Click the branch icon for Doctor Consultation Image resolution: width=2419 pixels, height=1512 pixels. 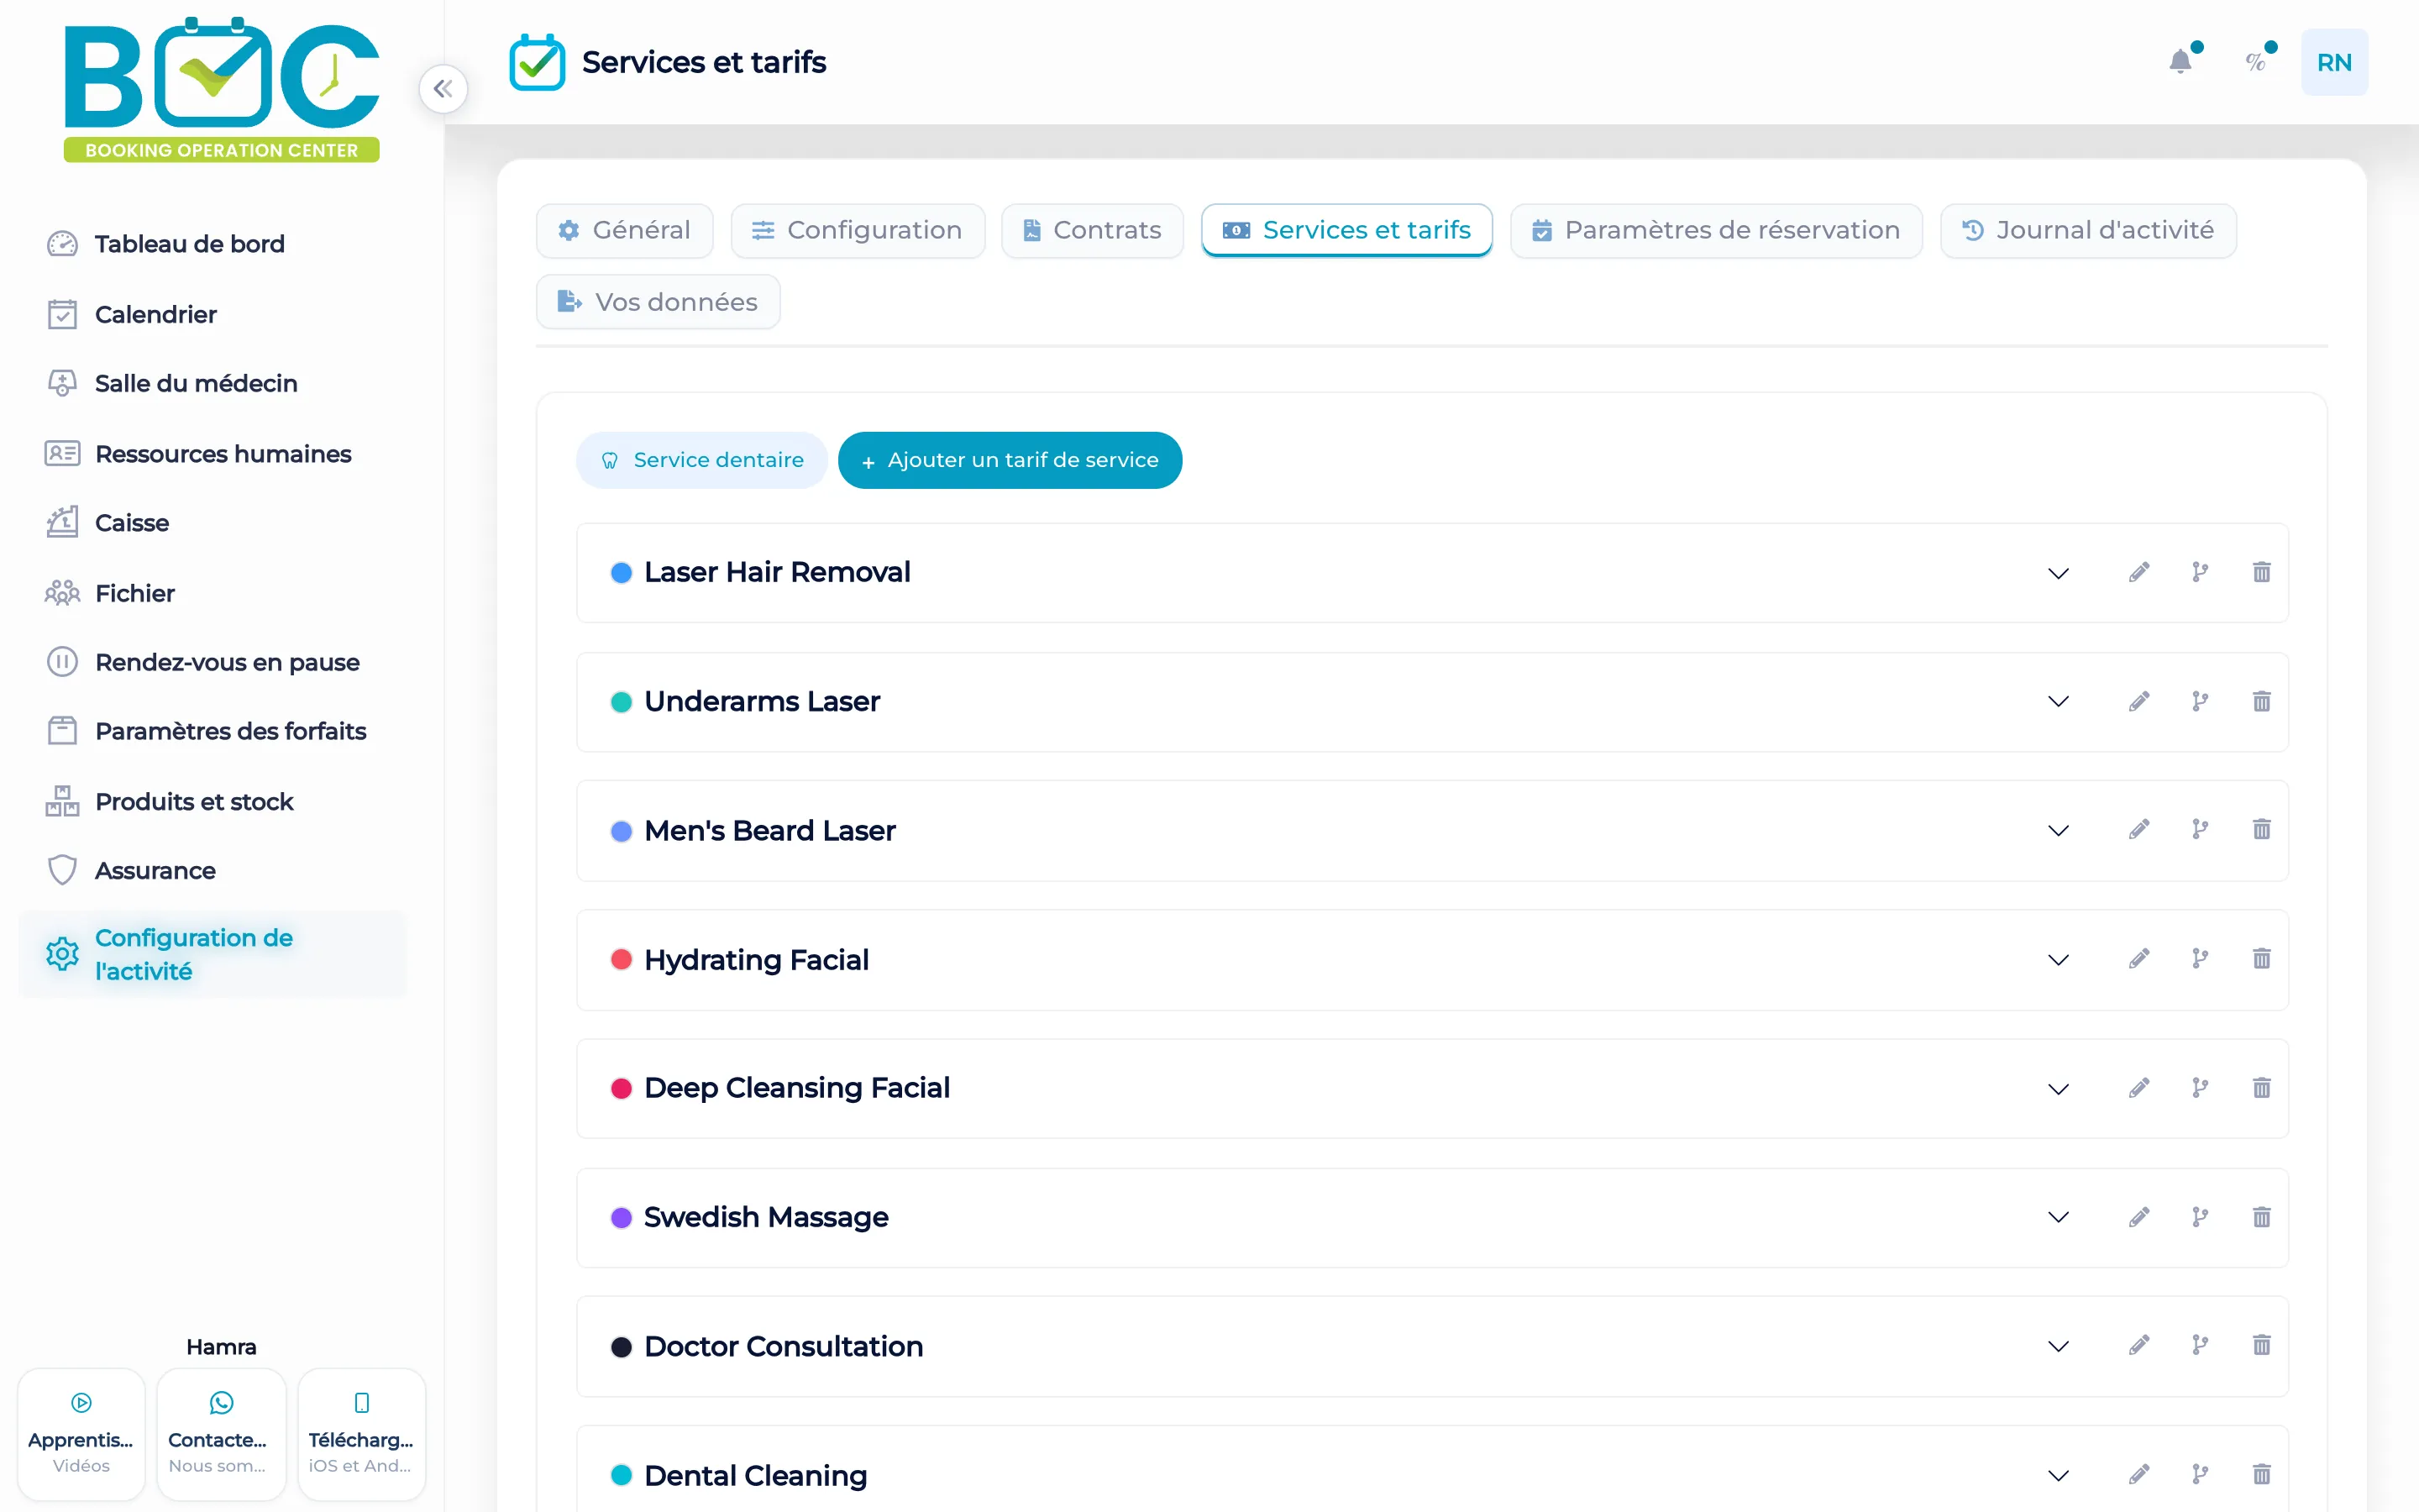(2200, 1345)
